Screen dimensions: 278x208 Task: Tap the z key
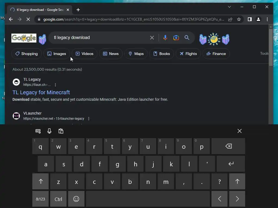pyautogui.click(x=58, y=181)
